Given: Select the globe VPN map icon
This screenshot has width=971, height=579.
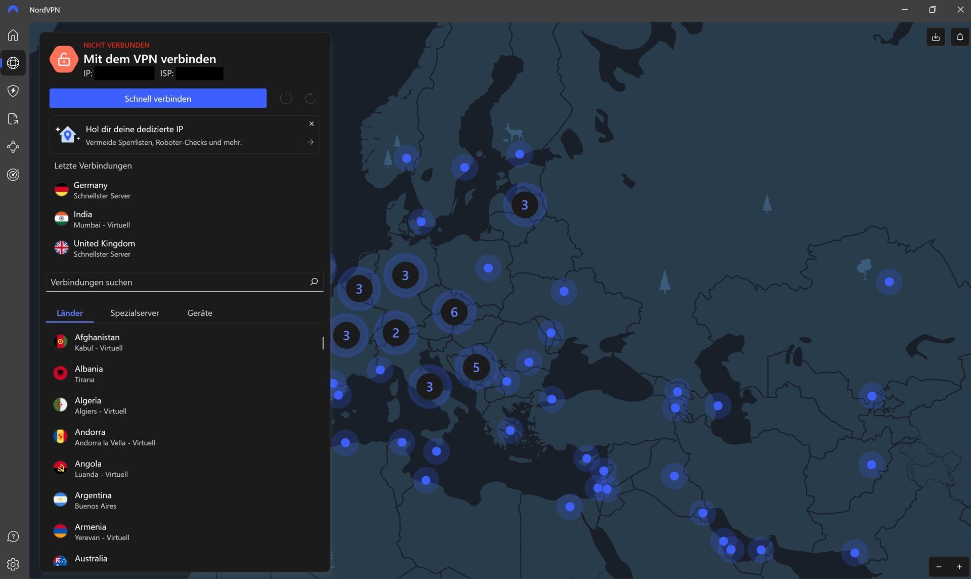Looking at the screenshot, I should [13, 63].
